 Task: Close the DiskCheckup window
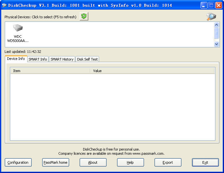(x=219, y=5)
